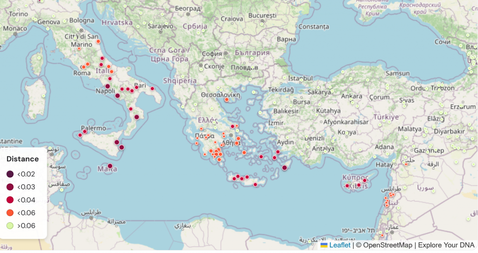Select the red marker below Palermo label

(85, 132)
